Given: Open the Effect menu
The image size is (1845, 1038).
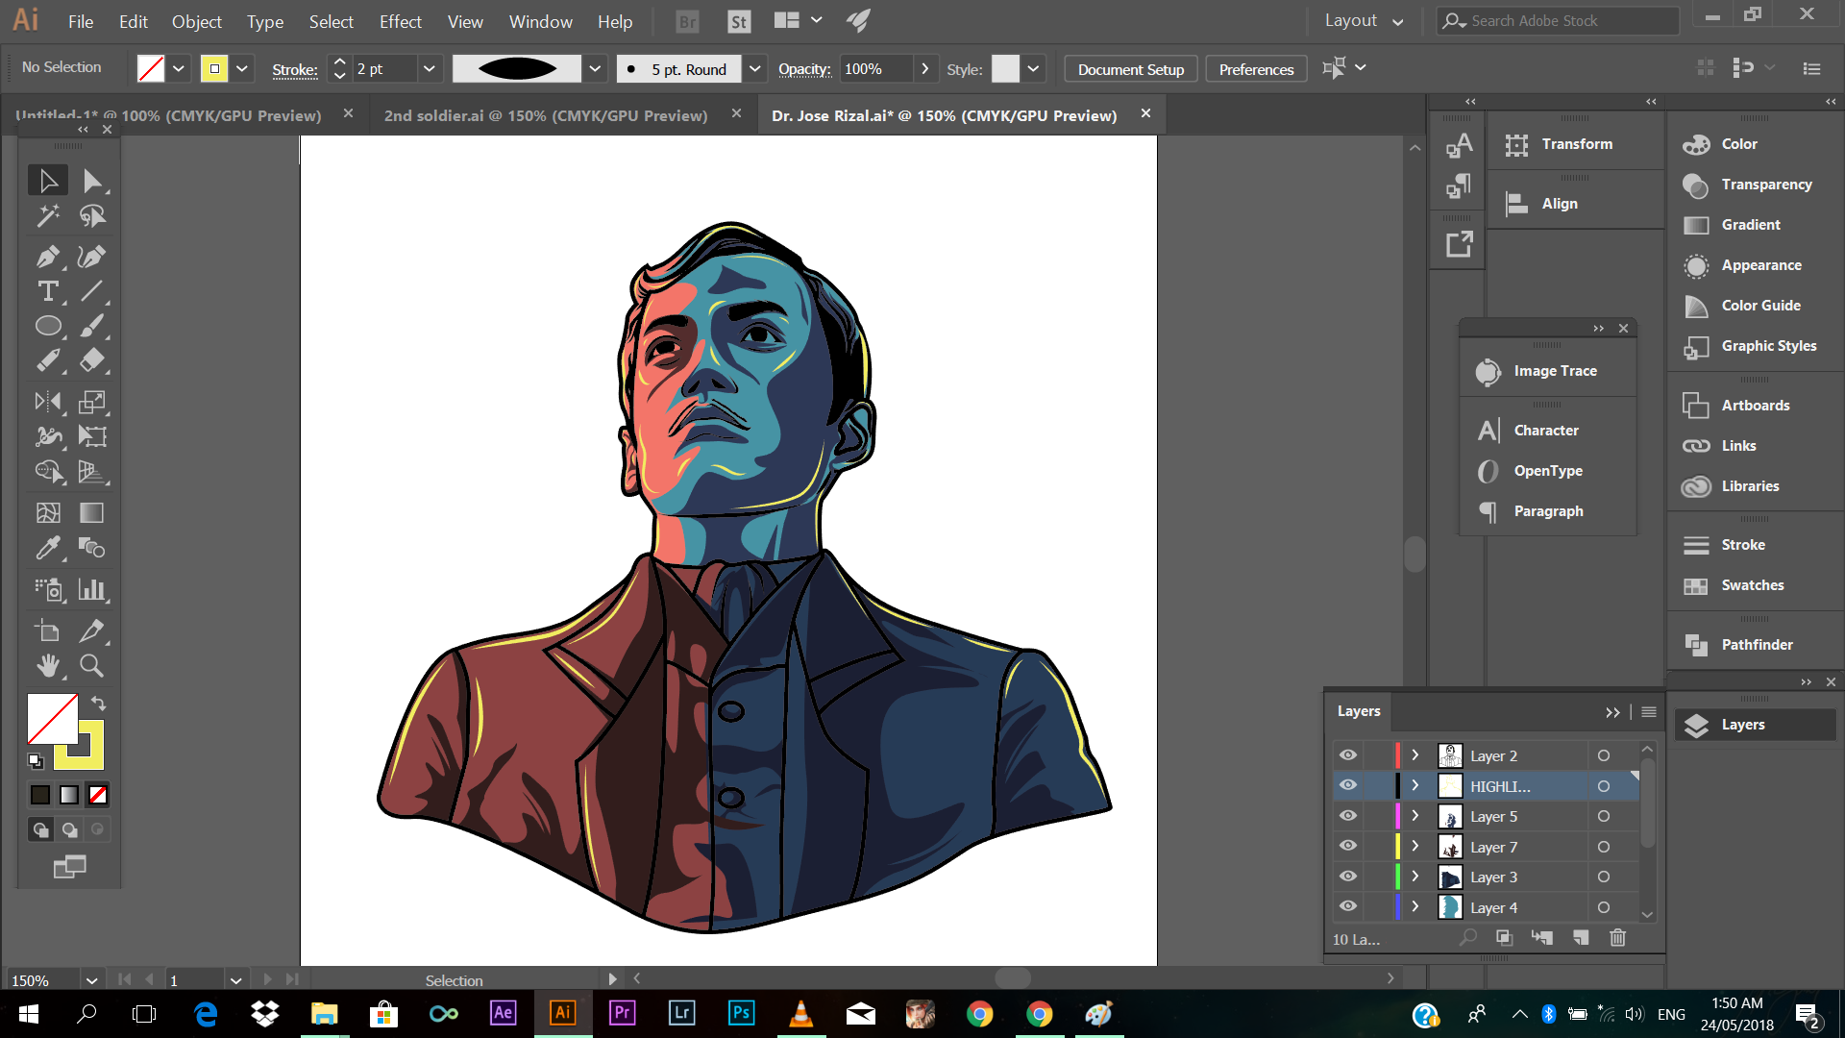Looking at the screenshot, I should pyautogui.click(x=401, y=21).
